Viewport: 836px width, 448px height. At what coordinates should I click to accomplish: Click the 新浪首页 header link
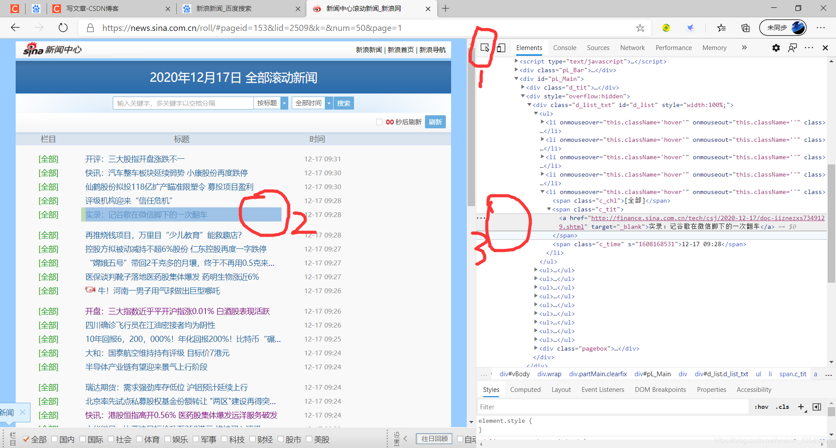tap(401, 50)
